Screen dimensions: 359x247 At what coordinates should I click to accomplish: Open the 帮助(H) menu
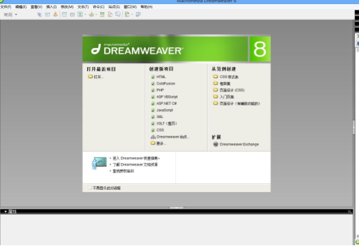[x=146, y=7]
